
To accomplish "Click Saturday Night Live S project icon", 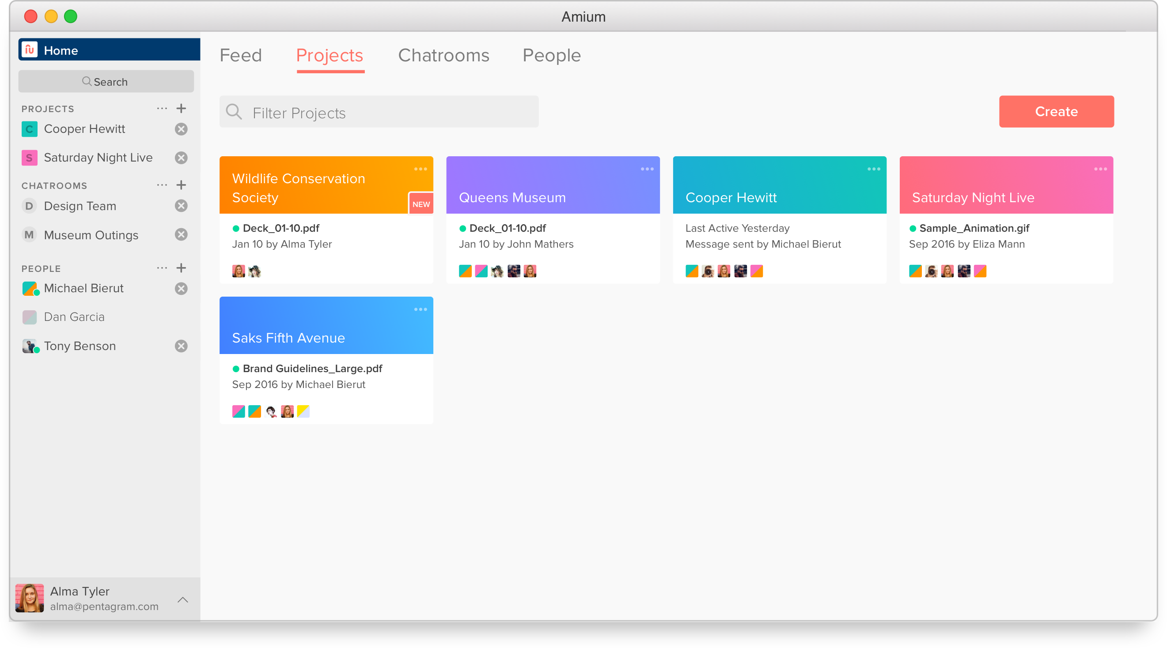I will coord(30,158).
